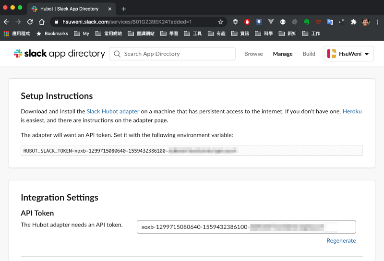Viewport: 384px width, 261px height.
Task: Click Regenerate under the API token
Action: coord(341,241)
